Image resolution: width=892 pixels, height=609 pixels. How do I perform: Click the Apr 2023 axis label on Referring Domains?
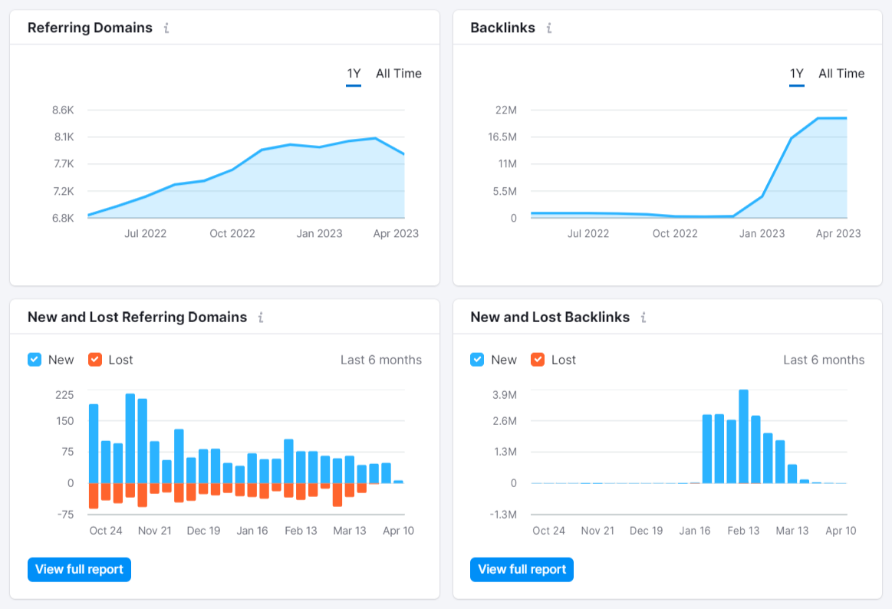click(396, 233)
